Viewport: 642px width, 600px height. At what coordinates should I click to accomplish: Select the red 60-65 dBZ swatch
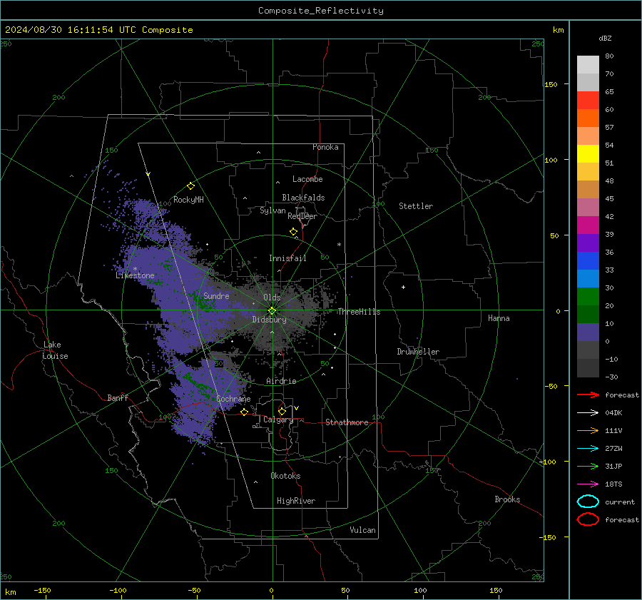pyautogui.click(x=588, y=101)
